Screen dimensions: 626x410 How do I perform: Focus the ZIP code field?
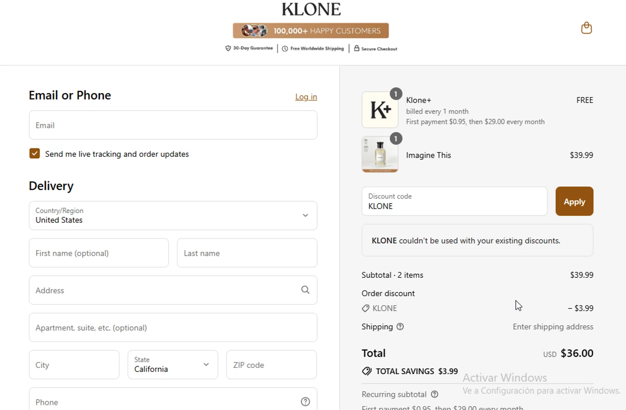coord(271,365)
